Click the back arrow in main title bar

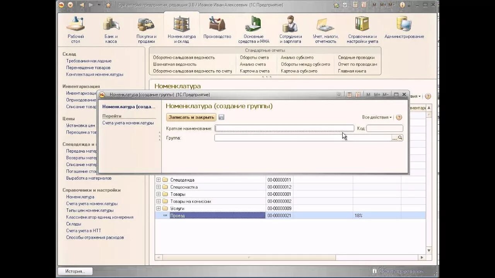click(82, 5)
